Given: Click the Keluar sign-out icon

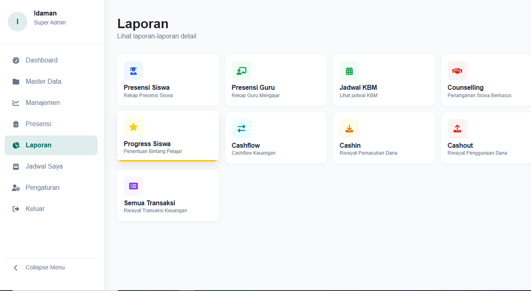Looking at the screenshot, I should 16,209.
